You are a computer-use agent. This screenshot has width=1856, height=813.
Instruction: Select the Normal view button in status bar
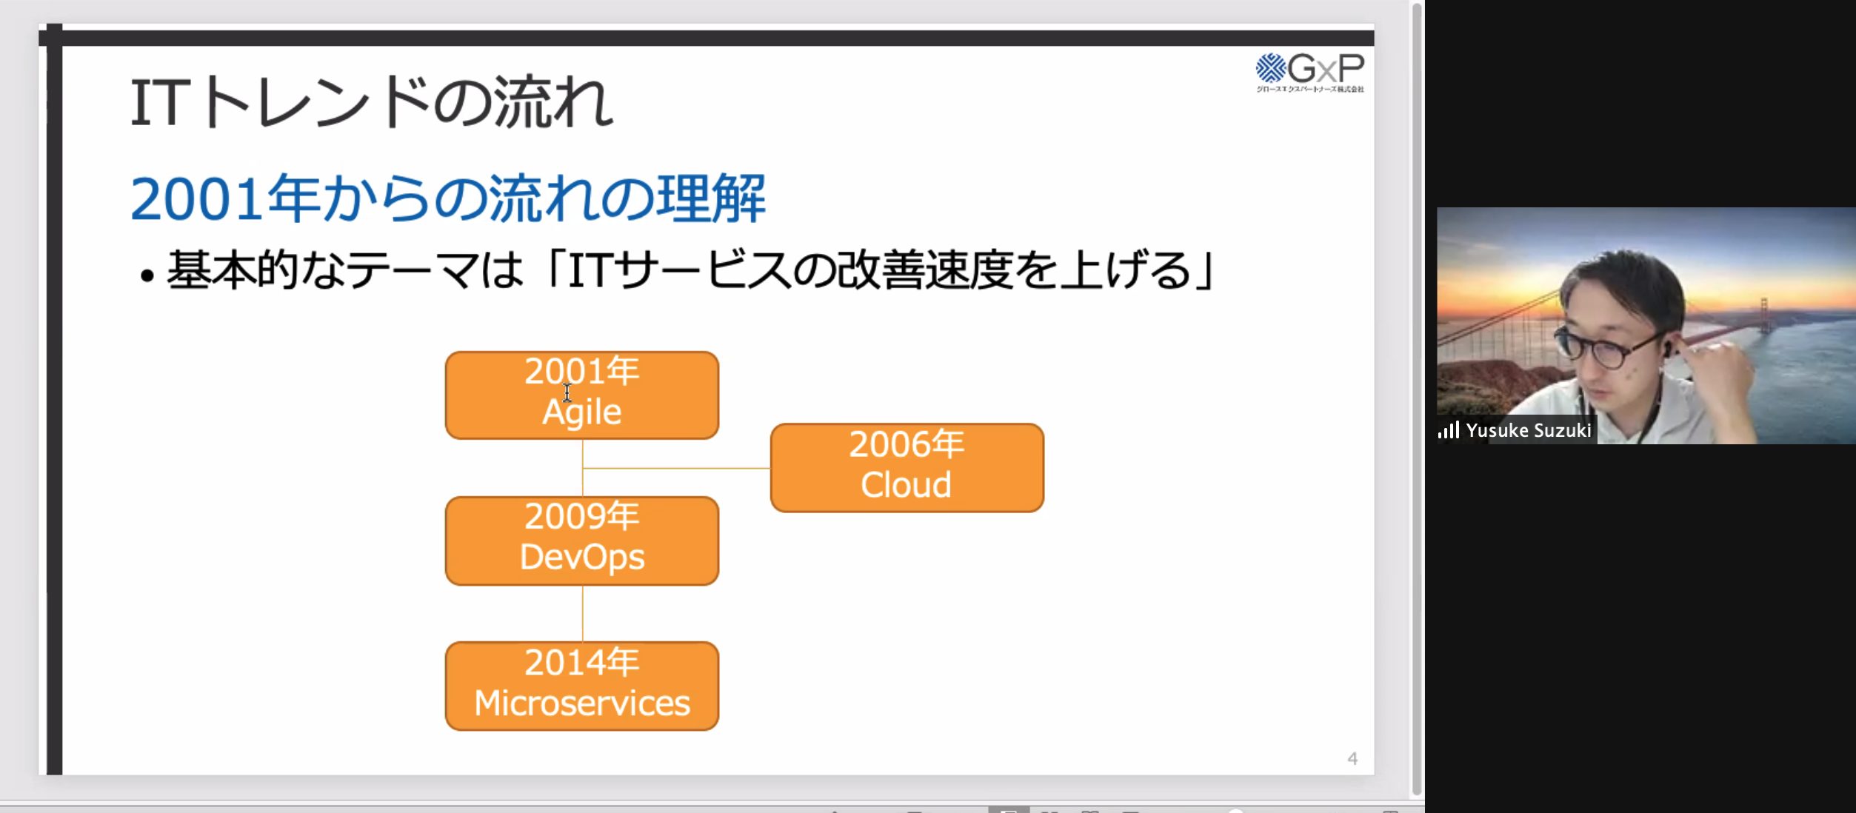tap(1008, 810)
